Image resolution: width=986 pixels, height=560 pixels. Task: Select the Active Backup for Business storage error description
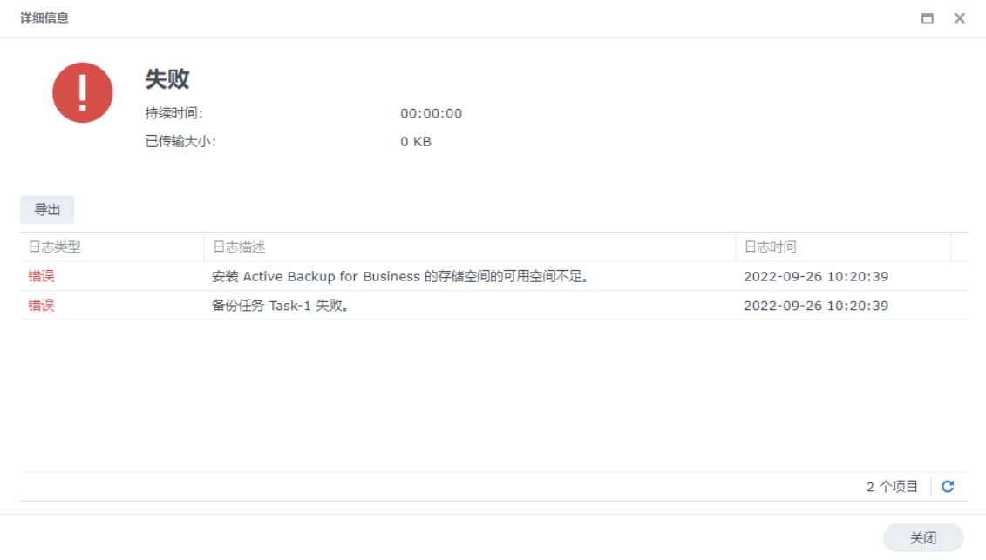click(x=400, y=277)
